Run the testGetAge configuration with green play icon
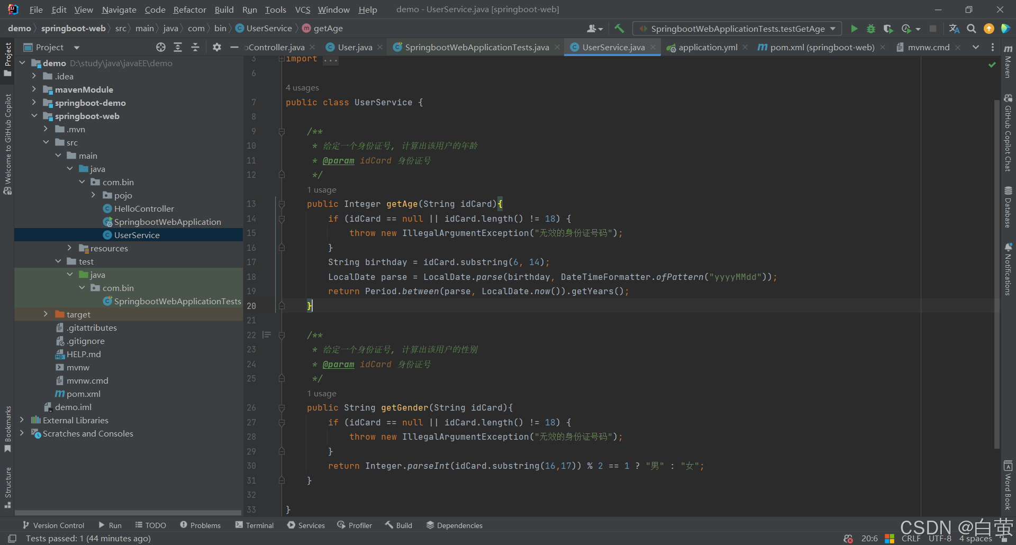The height and width of the screenshot is (545, 1016). click(x=854, y=29)
